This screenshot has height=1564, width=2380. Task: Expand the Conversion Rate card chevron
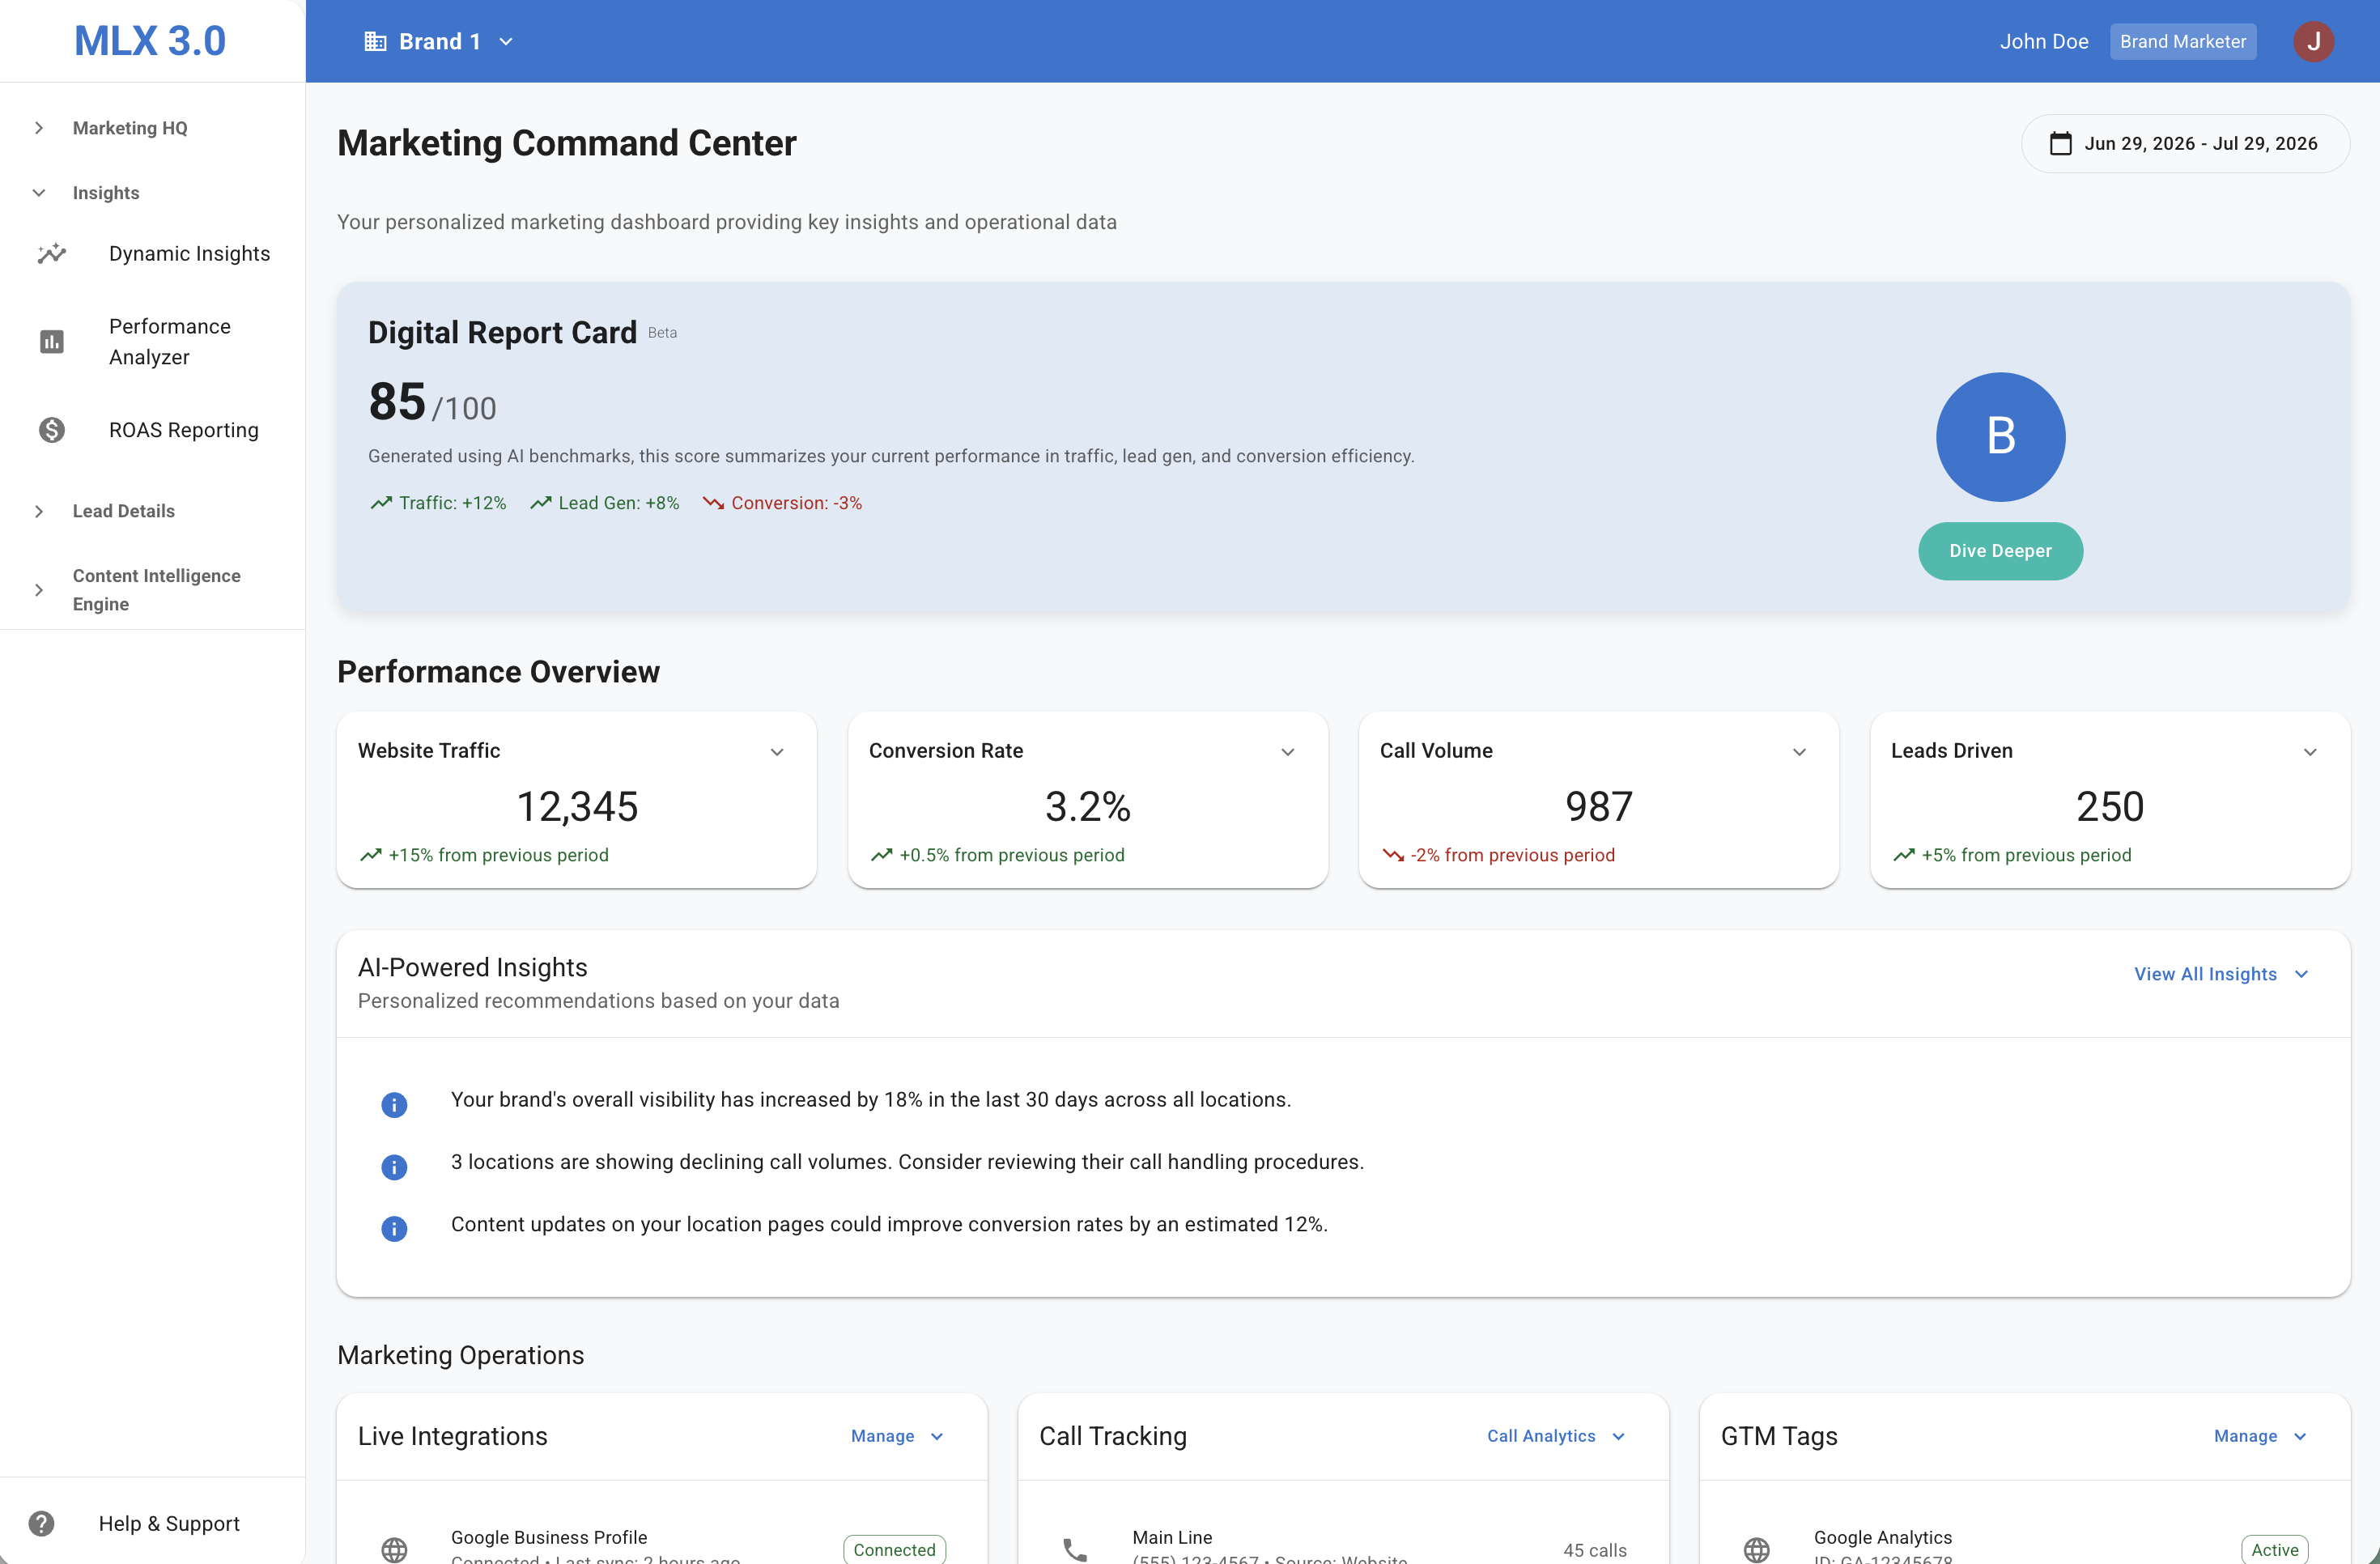(1288, 752)
